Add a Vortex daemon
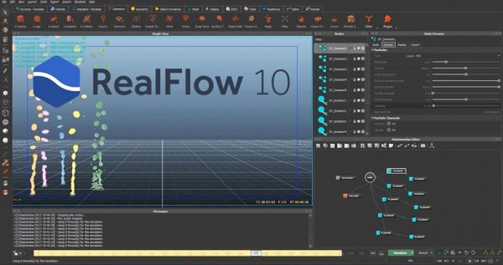The width and height of the screenshot is (503, 265). point(186,22)
